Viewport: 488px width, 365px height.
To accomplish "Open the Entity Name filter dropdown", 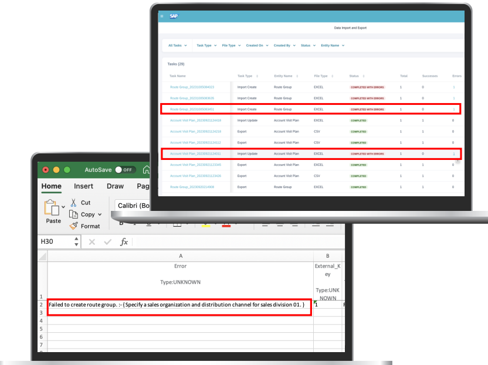I will (x=333, y=45).
